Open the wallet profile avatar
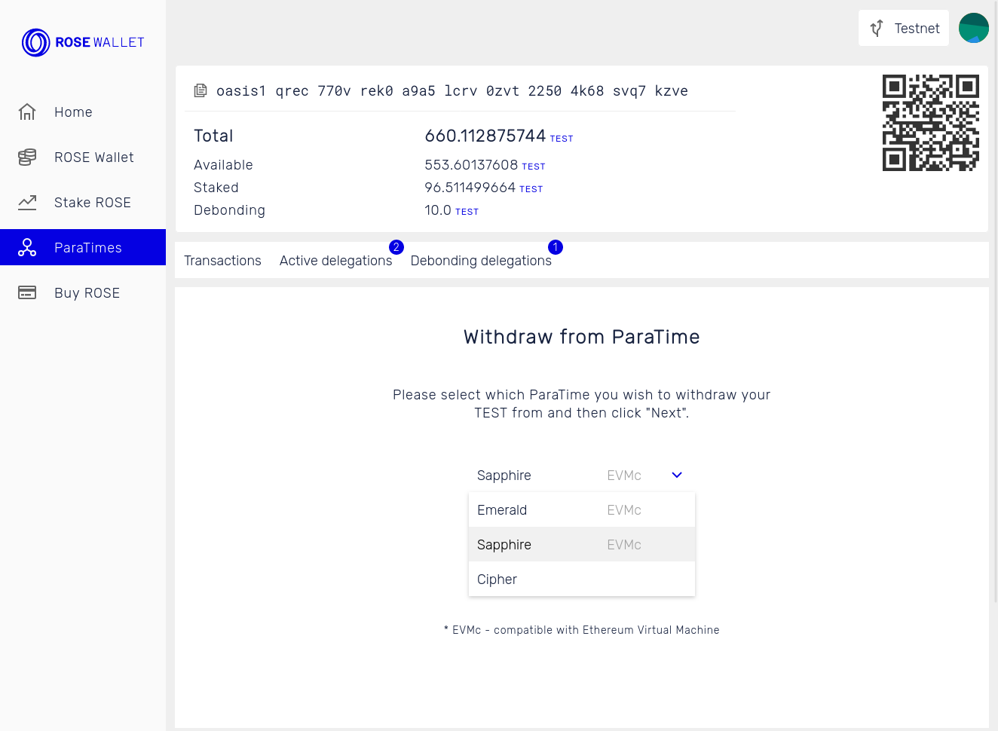 [x=973, y=28]
